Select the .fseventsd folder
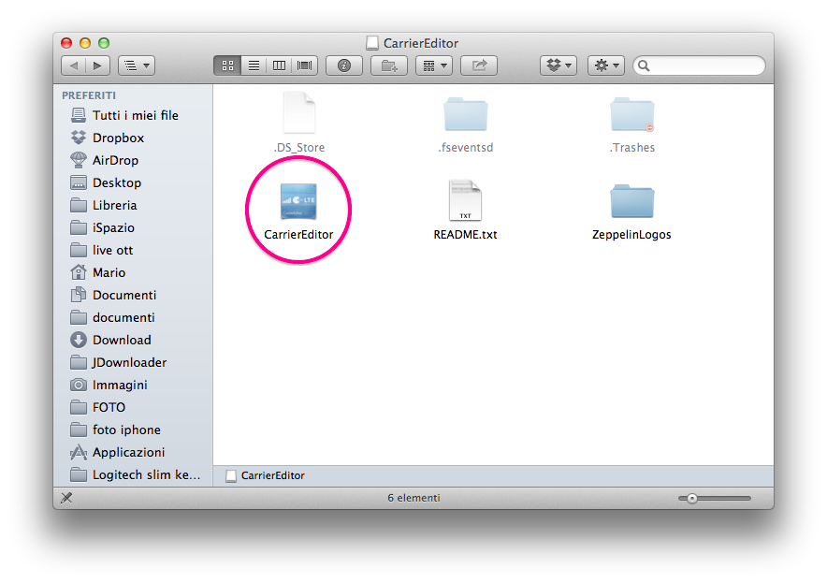The height and width of the screenshot is (583, 827). (465, 116)
